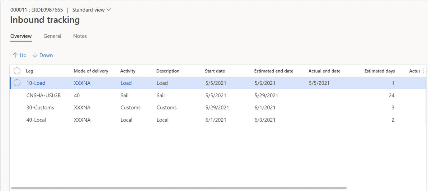Select the select-all circle in the grid header
Screen dimensions: 428x191
coord(17,71)
